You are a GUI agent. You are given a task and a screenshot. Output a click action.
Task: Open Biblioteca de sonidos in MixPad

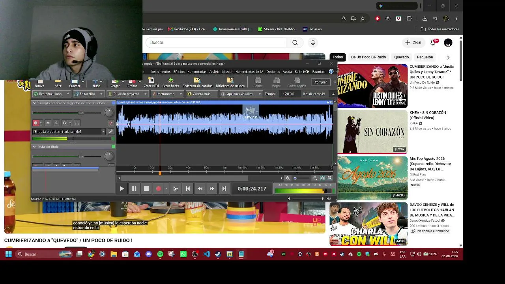(197, 82)
